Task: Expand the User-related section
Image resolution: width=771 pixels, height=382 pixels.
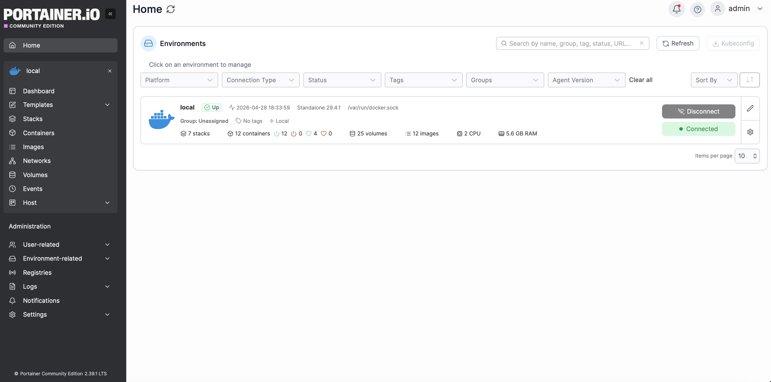Action: coord(107,245)
